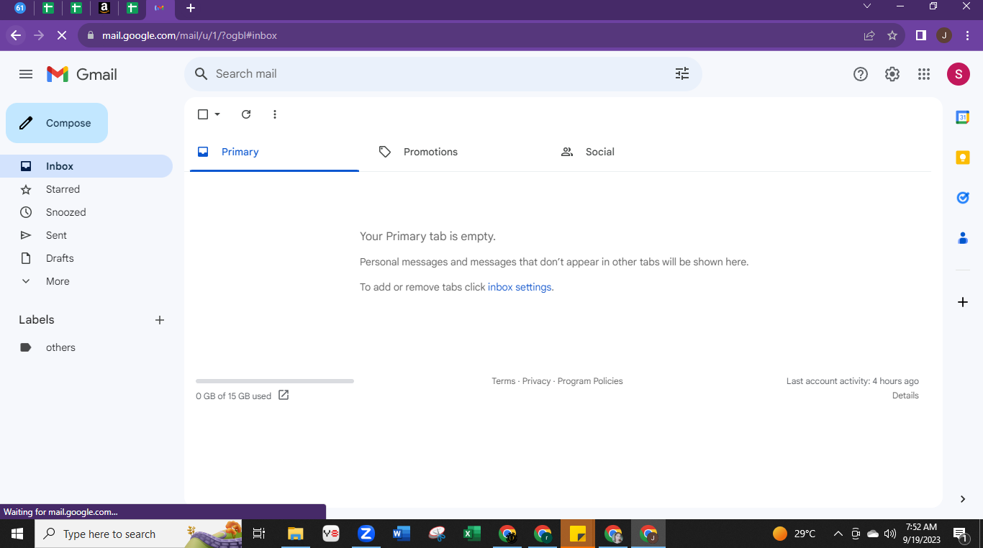Click the Windows taskbar search box

(138, 534)
